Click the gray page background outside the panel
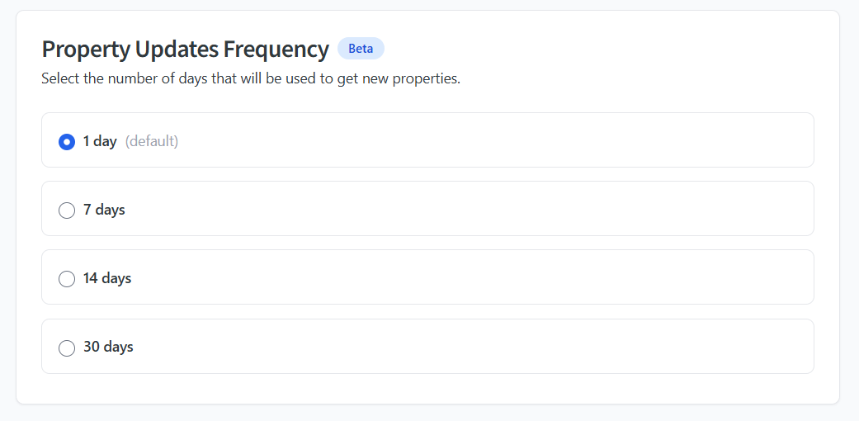 (x=850, y=206)
